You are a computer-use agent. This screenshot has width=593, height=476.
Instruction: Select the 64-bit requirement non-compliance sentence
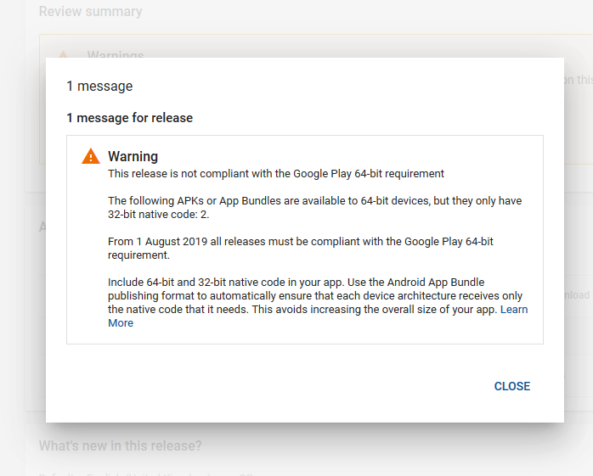click(x=276, y=174)
